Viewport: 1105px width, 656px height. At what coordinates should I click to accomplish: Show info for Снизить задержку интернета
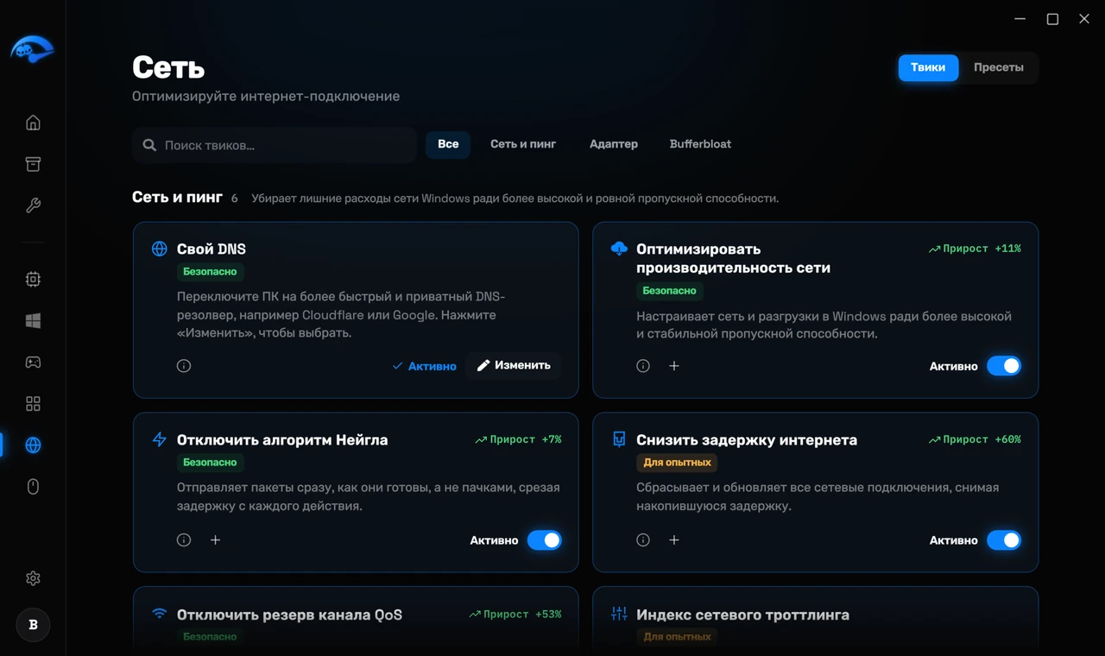(x=643, y=540)
